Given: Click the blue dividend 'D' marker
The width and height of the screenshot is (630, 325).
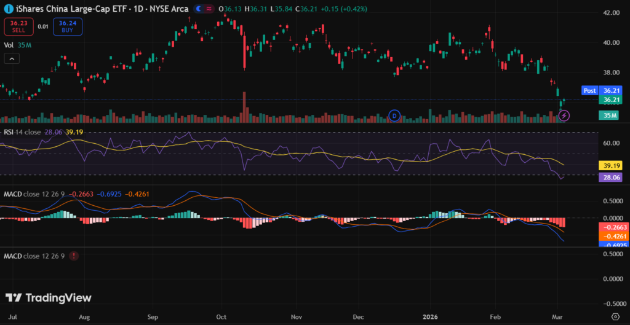Looking at the screenshot, I should (395, 115).
